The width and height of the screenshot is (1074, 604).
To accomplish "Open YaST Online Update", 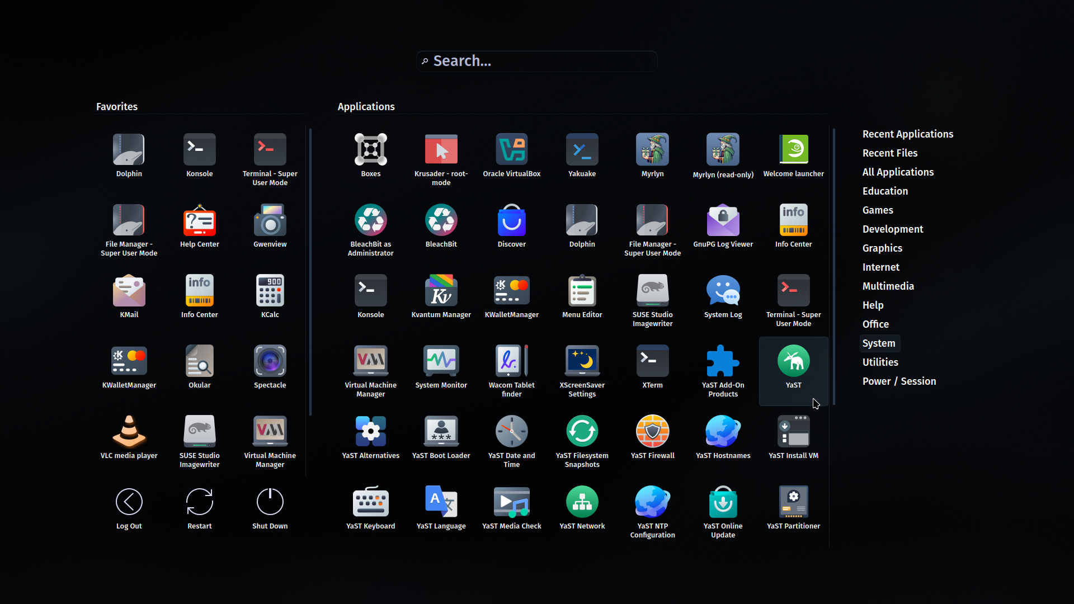I will 723,512.
